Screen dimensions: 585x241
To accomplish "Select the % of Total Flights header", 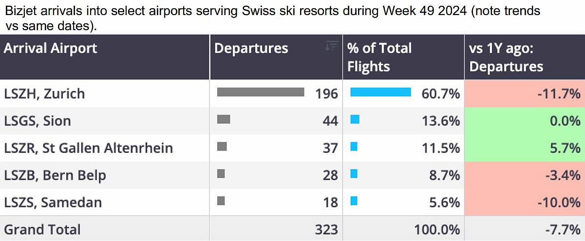I will pos(379,57).
